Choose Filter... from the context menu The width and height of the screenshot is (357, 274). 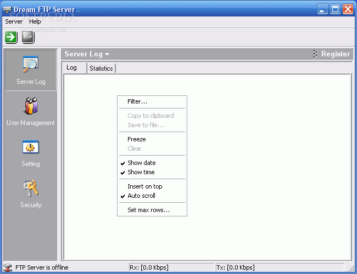152,101
